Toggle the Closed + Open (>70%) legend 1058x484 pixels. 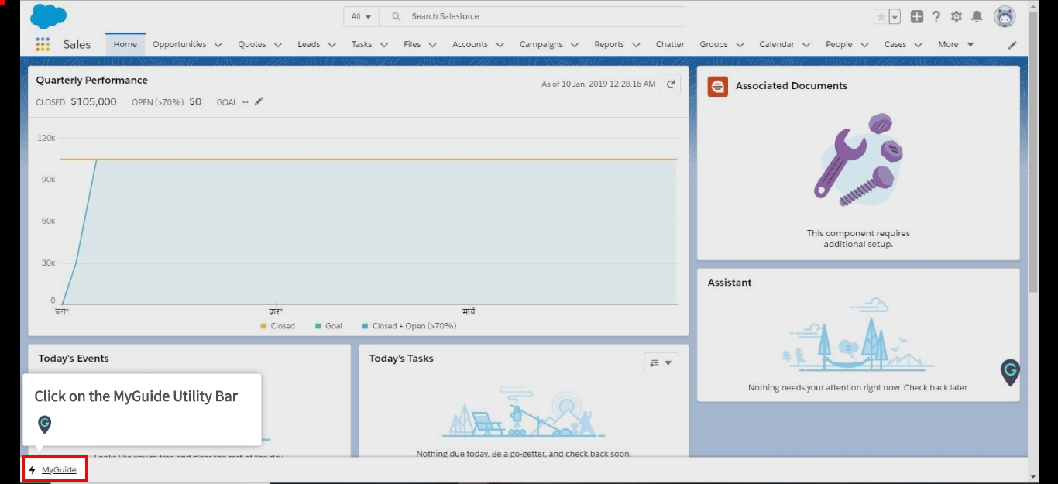pyautogui.click(x=409, y=326)
